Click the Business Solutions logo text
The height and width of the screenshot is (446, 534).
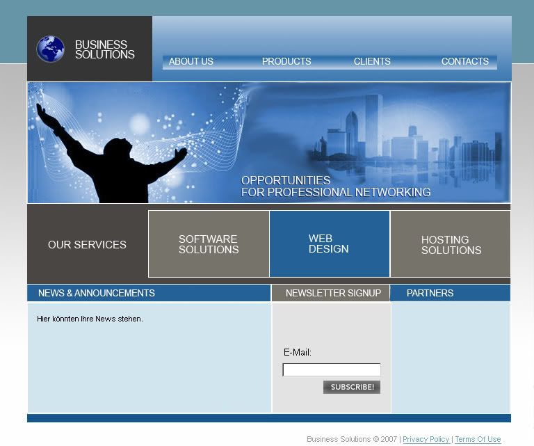pos(104,49)
